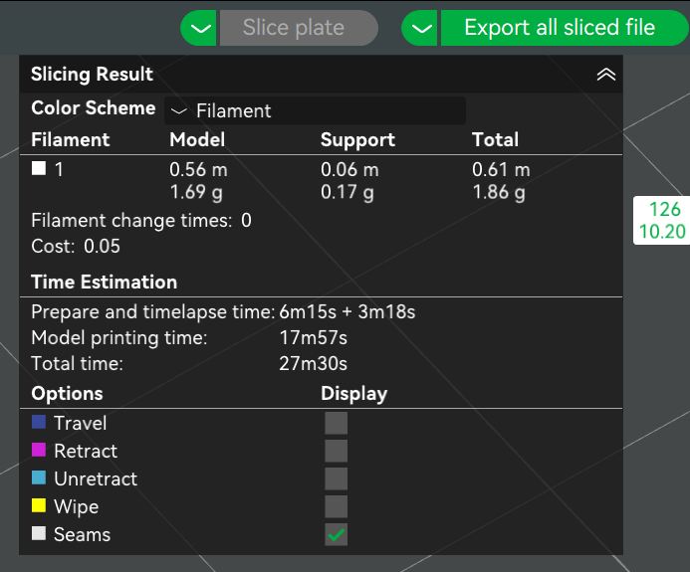Viewport: 690px width, 572px height.
Task: Open the Slice plate dropdown arrow
Action: coord(201,28)
